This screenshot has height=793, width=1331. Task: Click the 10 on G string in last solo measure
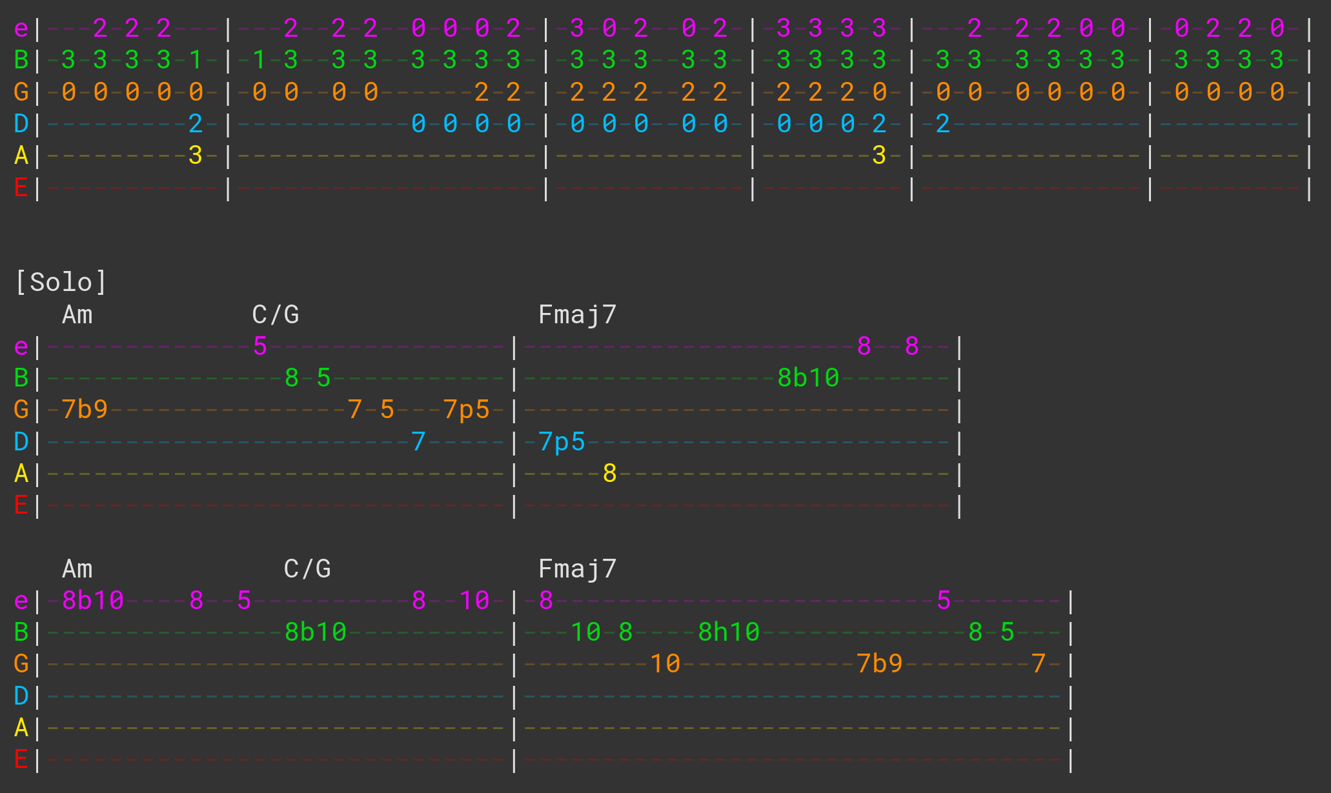665,664
